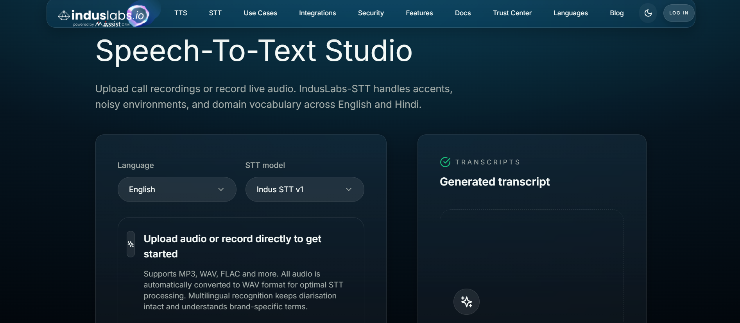
Task: Click the green checkmark icon beside TRANSCRIPTS
Action: 445,162
